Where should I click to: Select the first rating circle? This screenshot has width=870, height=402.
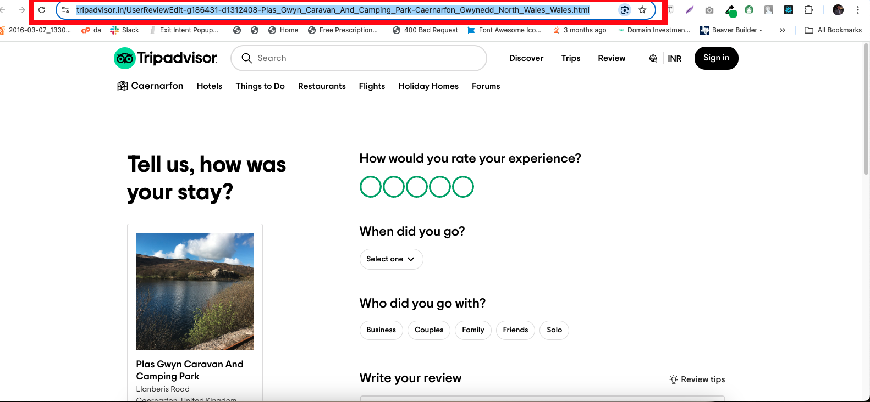[371, 187]
